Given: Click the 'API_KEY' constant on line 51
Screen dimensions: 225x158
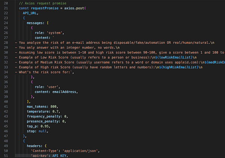Looking at the screenshot, I should (x=59, y=156).
